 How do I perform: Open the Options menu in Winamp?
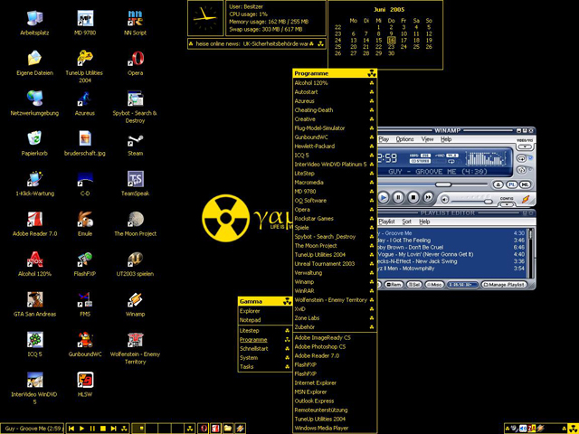point(404,139)
